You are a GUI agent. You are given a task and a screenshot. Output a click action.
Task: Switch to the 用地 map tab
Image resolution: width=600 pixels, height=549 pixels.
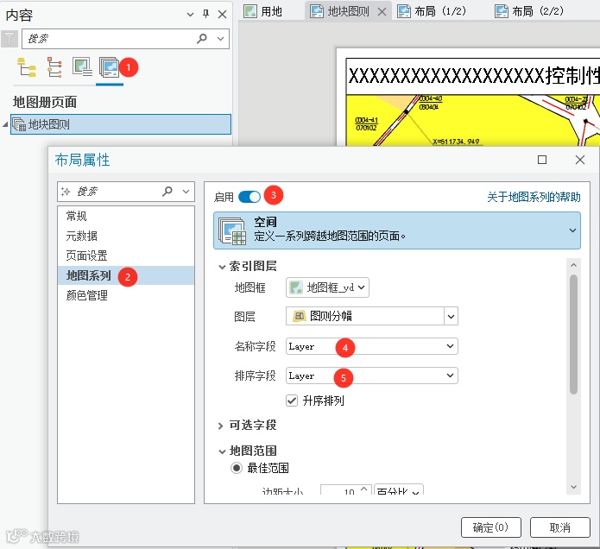click(x=263, y=11)
